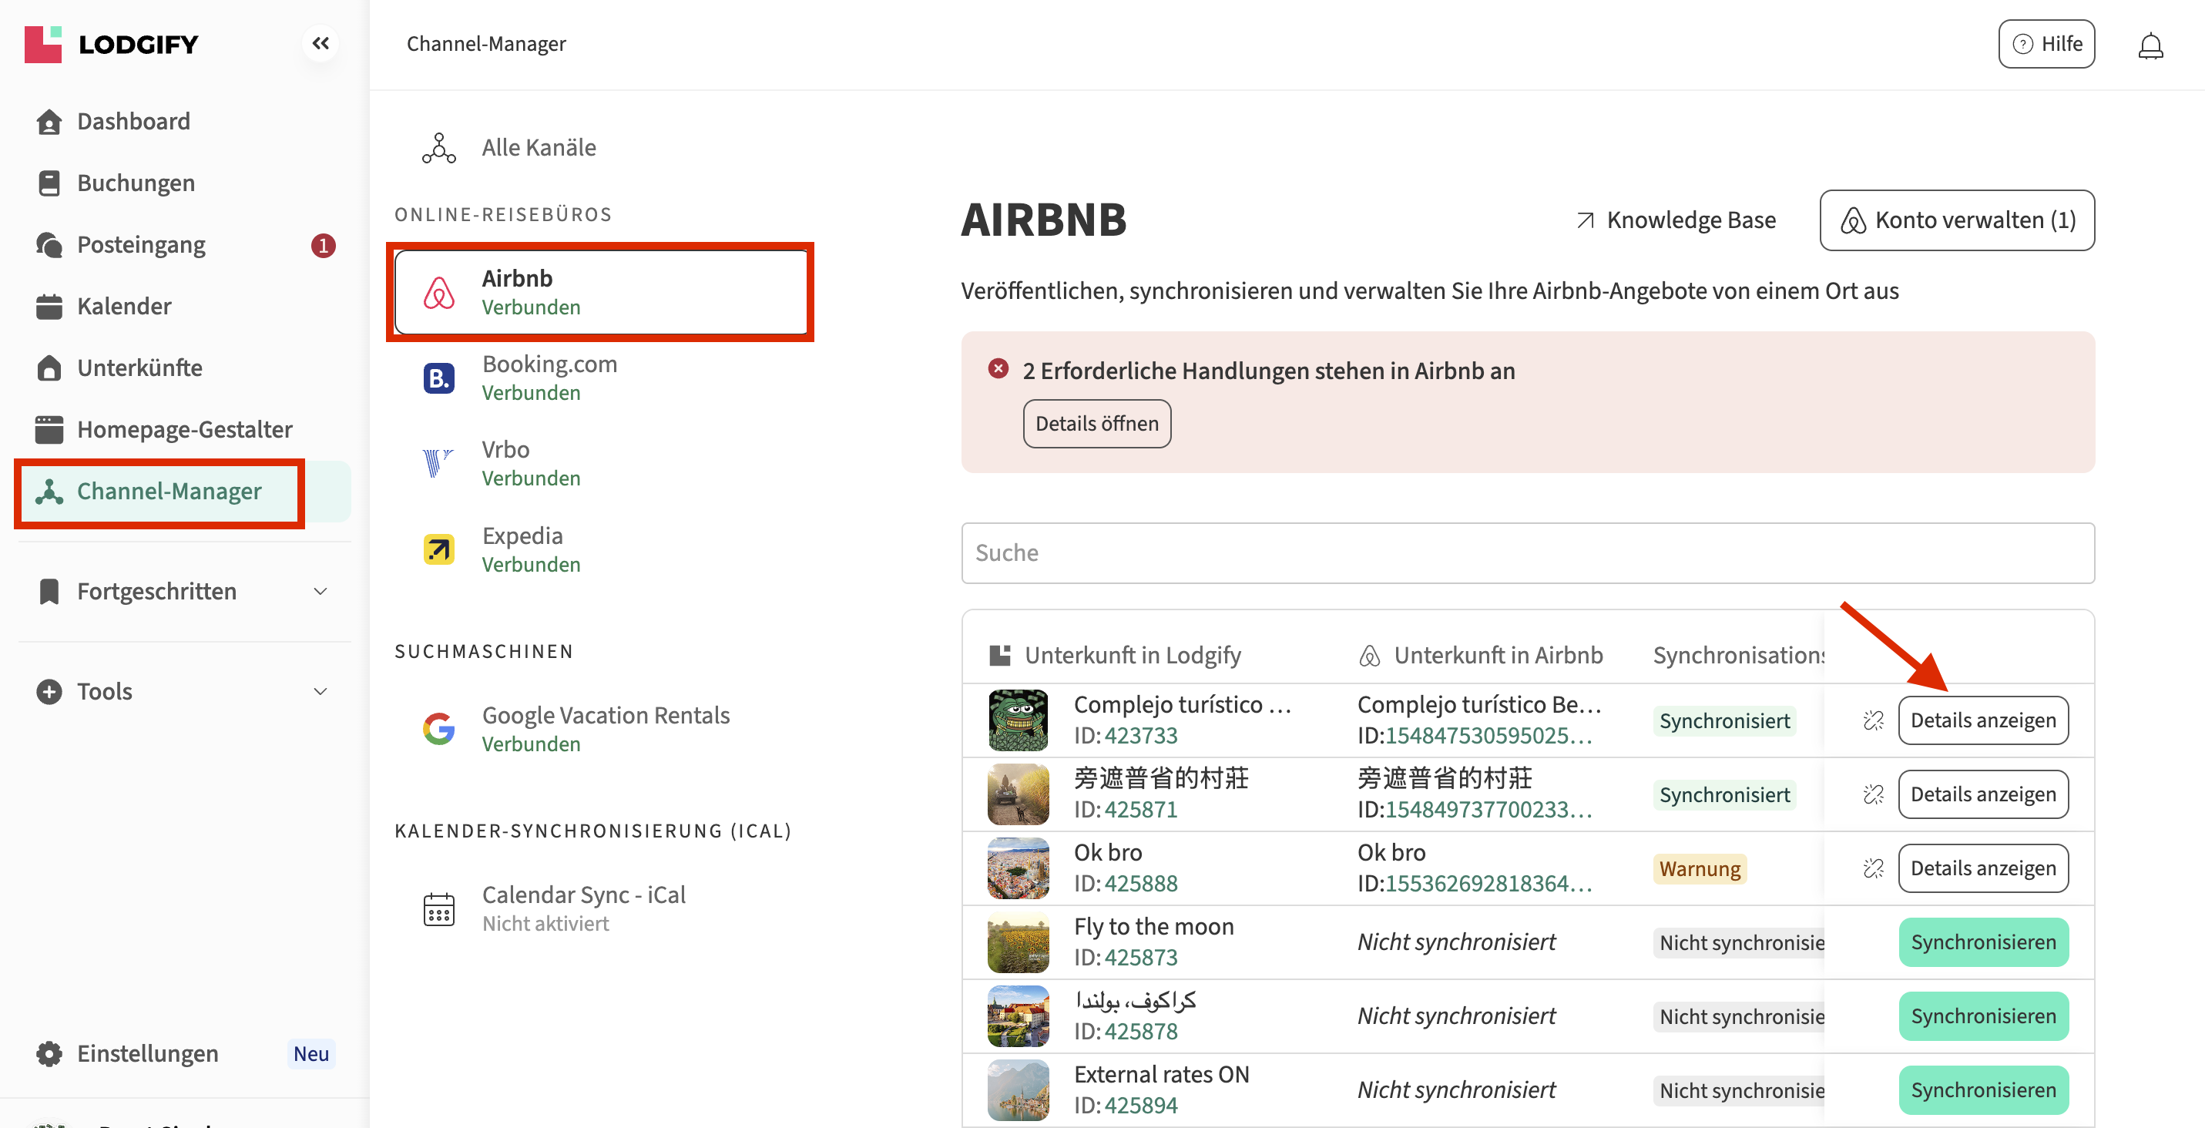
Task: Click the Details öffnen button
Action: click(x=1096, y=424)
